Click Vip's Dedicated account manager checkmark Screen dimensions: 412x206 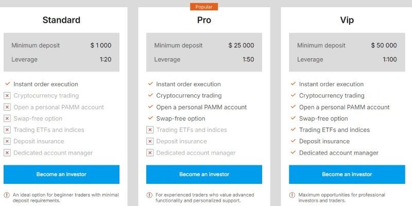pos(293,152)
